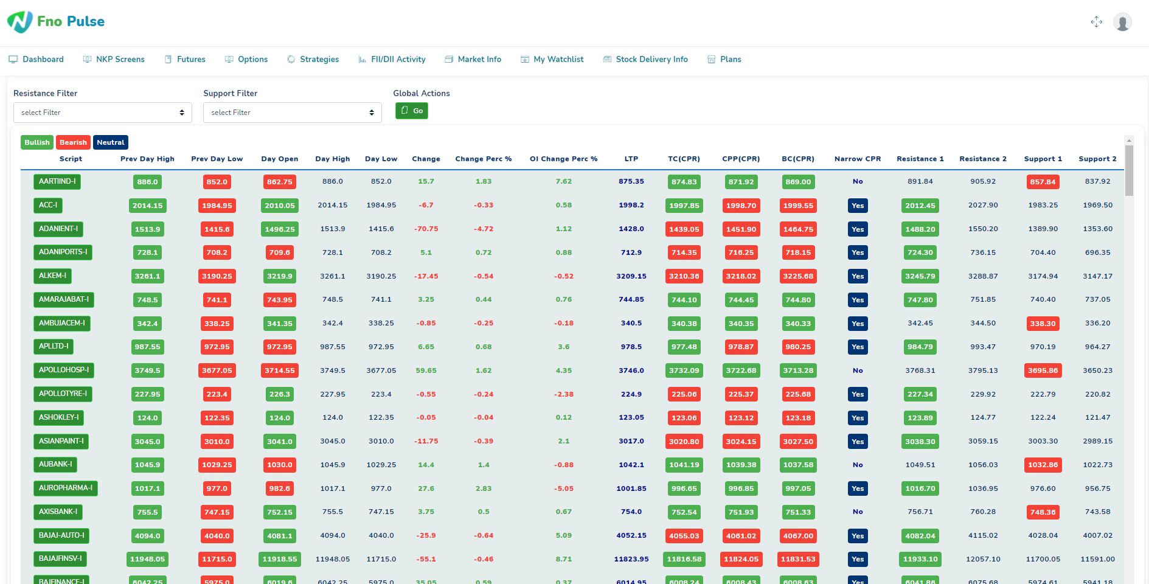Click the Market Info icon
The width and height of the screenshot is (1149, 584).
[449, 59]
